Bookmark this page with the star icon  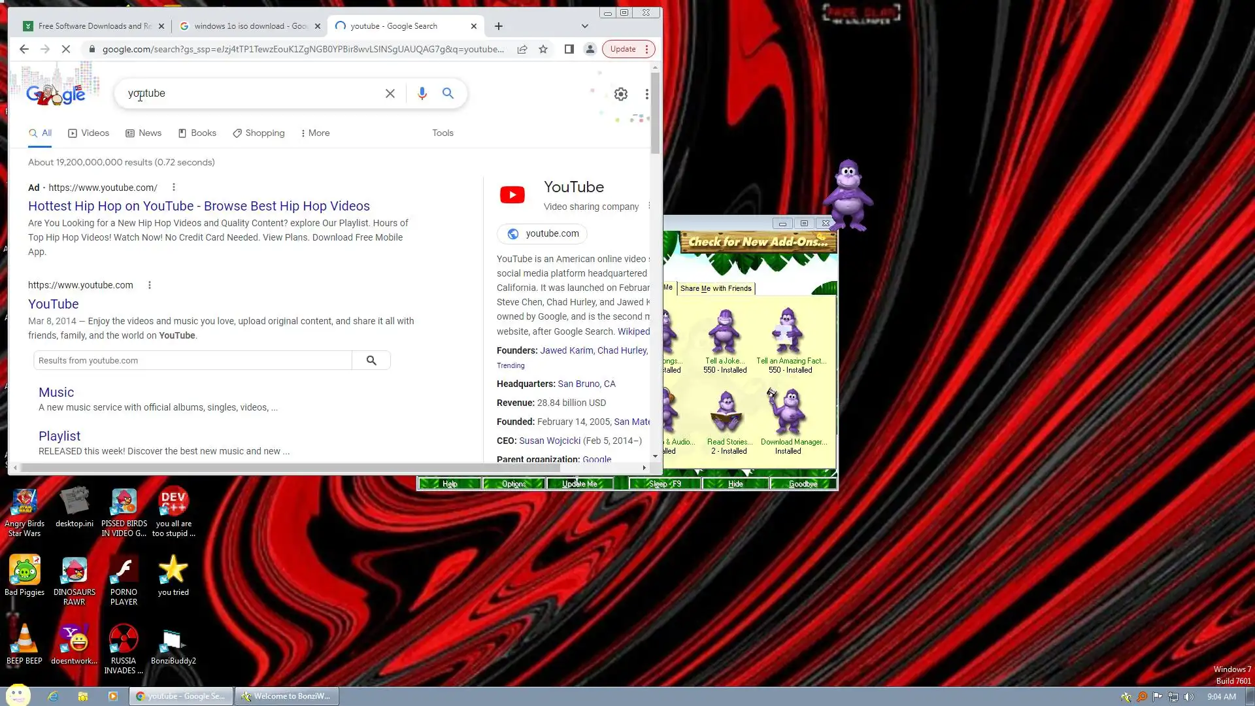pyautogui.click(x=543, y=49)
